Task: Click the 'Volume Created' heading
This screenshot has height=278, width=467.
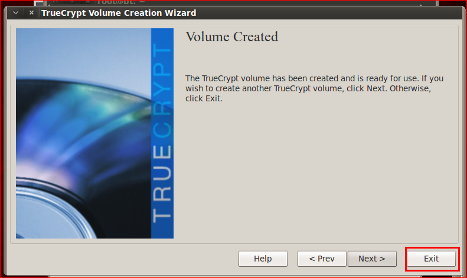Action: pyautogui.click(x=231, y=37)
